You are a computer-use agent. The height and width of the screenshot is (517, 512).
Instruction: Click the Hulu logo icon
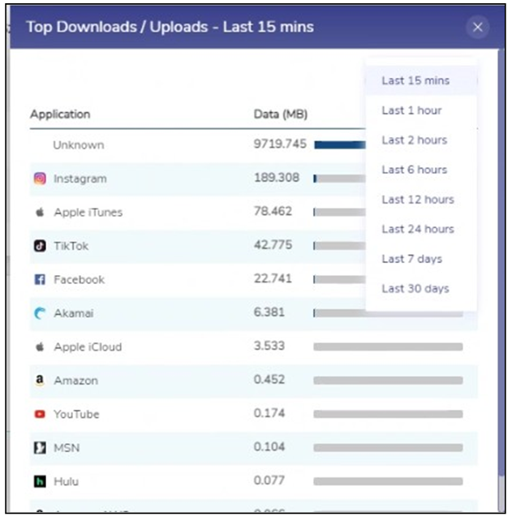pos(39,481)
